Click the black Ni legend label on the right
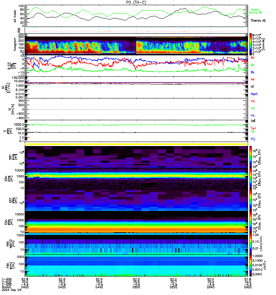The width and height of the screenshot is (276, 295). tap(252, 87)
